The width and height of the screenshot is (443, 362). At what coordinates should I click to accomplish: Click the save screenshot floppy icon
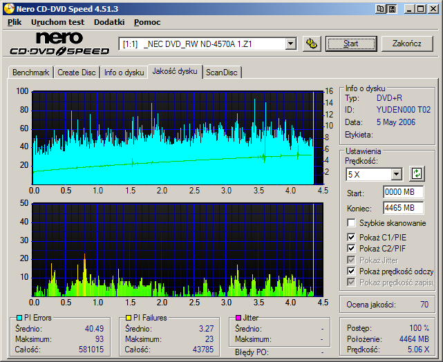click(x=392, y=9)
